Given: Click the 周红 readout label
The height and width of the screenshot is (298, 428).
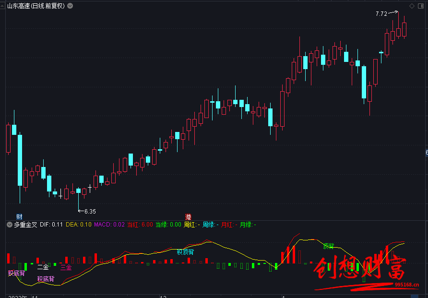Looking at the screenshot, I should pyautogui.click(x=192, y=225).
